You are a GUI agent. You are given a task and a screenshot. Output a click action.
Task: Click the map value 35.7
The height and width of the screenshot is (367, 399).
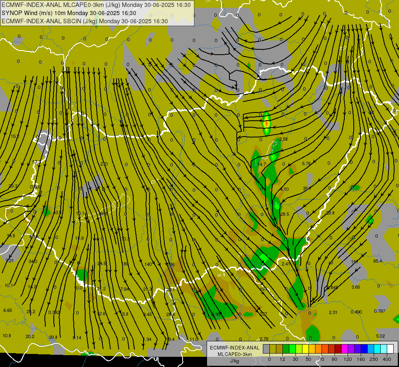pyautogui.click(x=307, y=188)
